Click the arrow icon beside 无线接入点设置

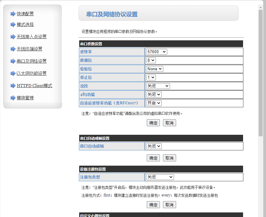tap(13, 37)
